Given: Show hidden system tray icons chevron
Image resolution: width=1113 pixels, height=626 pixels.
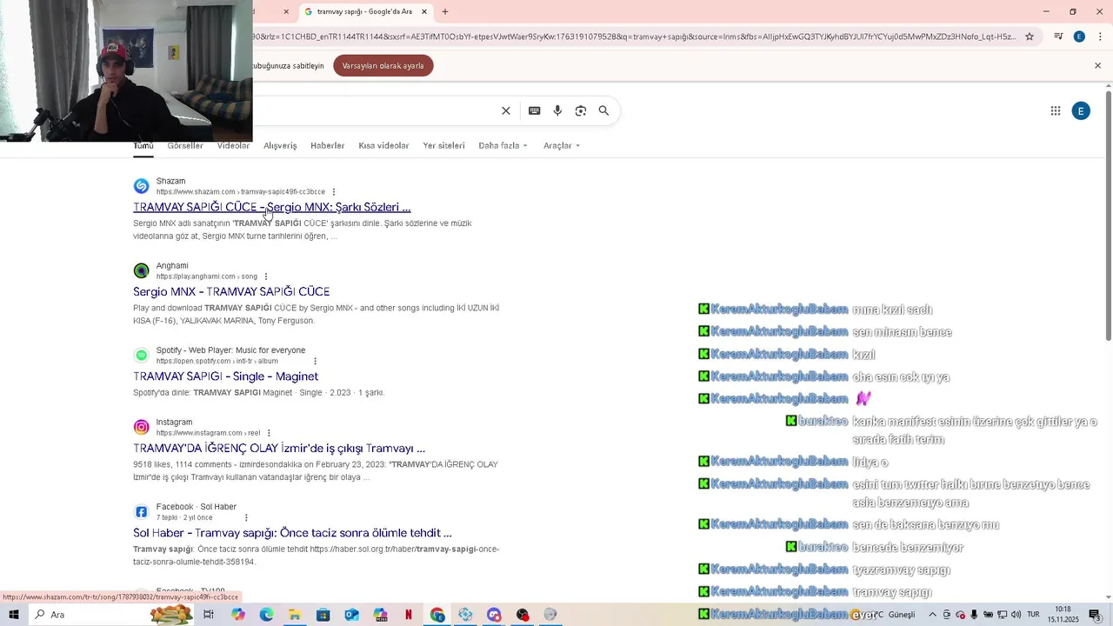Looking at the screenshot, I should tap(932, 615).
